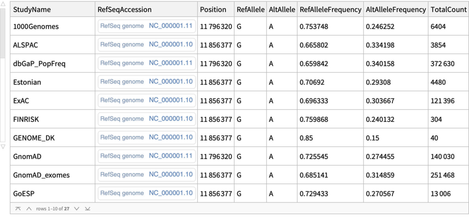469x224 pixels.
Task: Select the RefSeqAccession column header
Action: [x=124, y=10]
